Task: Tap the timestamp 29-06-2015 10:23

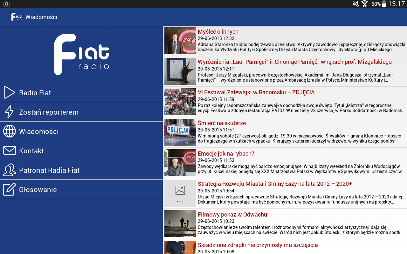Action: 216,221
